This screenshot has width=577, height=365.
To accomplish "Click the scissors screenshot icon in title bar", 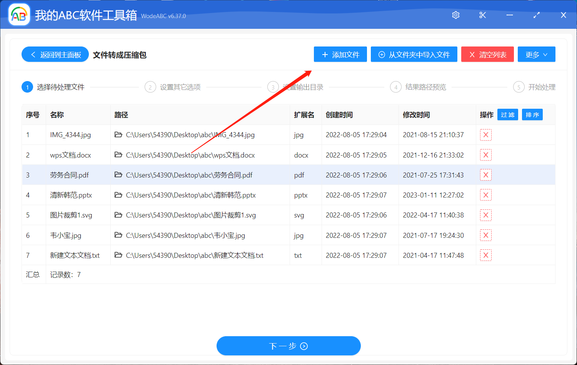I will click(x=483, y=15).
